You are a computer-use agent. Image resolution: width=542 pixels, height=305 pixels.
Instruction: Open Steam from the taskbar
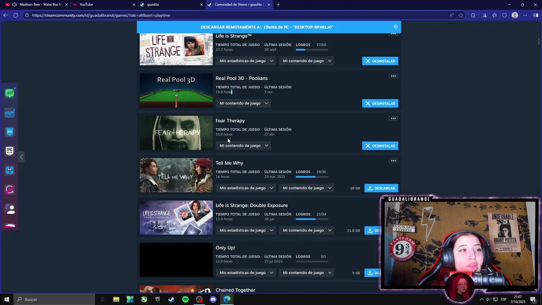pyautogui.click(x=171, y=299)
